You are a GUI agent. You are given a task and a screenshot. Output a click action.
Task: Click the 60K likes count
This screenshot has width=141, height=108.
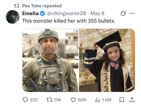tap(82, 100)
